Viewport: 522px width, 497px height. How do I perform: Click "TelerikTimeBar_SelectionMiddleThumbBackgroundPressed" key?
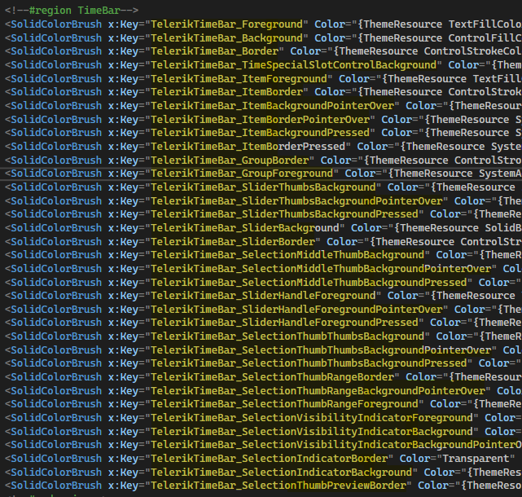tap(309, 283)
